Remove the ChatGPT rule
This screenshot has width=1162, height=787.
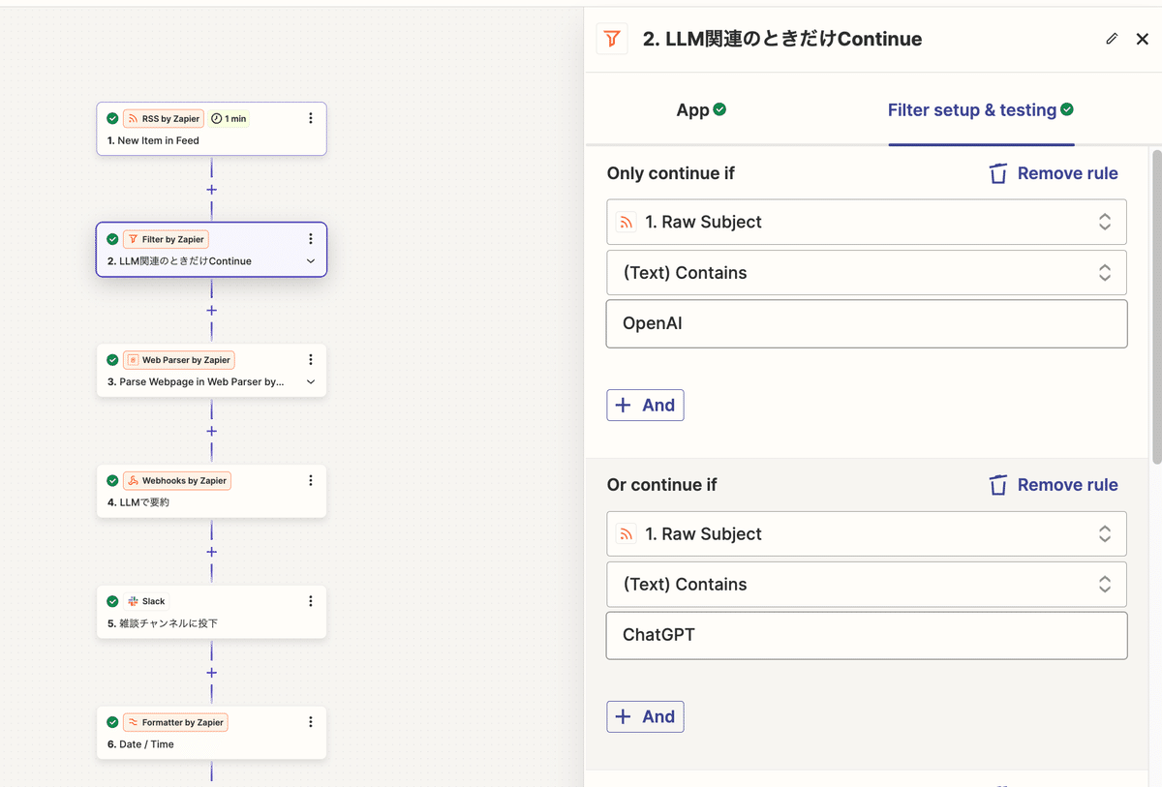click(1053, 485)
